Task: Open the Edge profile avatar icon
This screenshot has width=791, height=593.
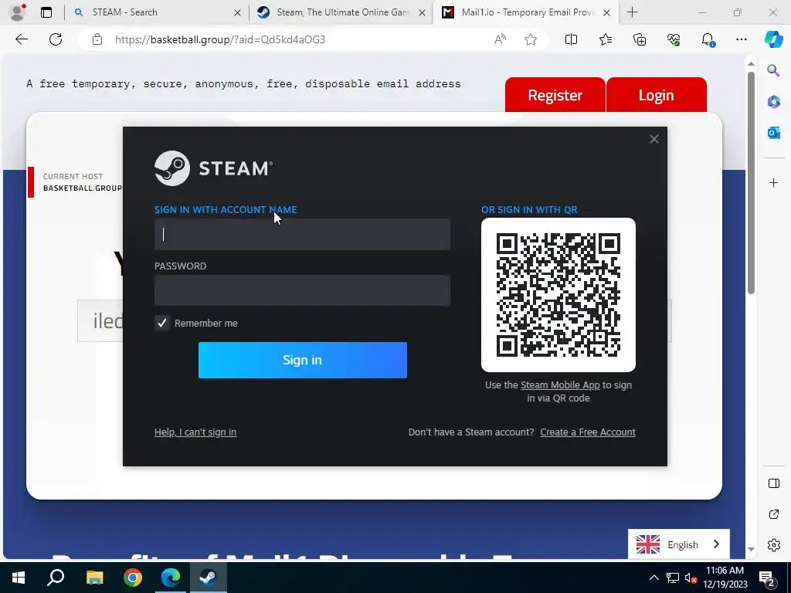Action: [18, 12]
